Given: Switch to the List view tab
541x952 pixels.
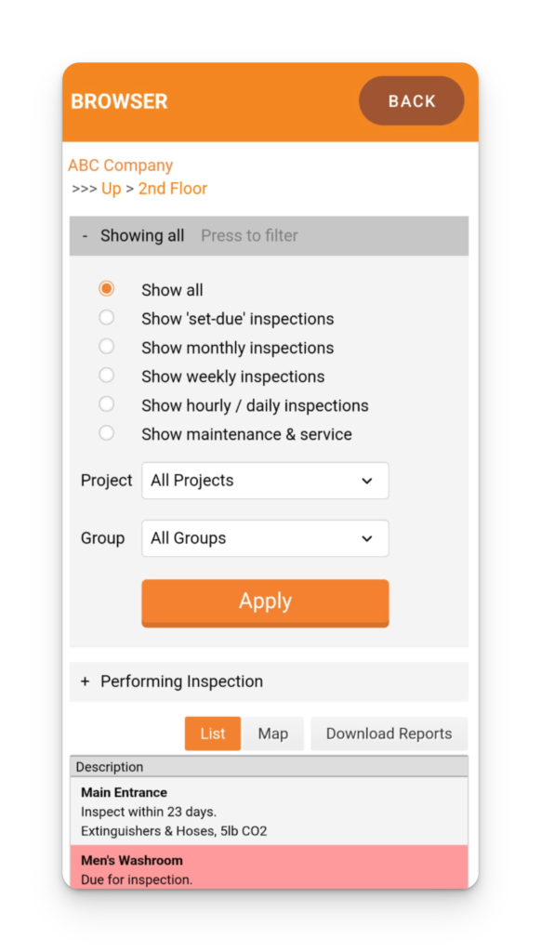Looking at the screenshot, I should point(213,734).
